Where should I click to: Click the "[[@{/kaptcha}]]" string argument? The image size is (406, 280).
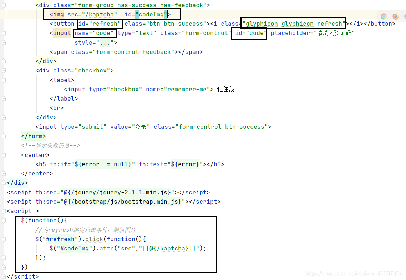pos(169,248)
